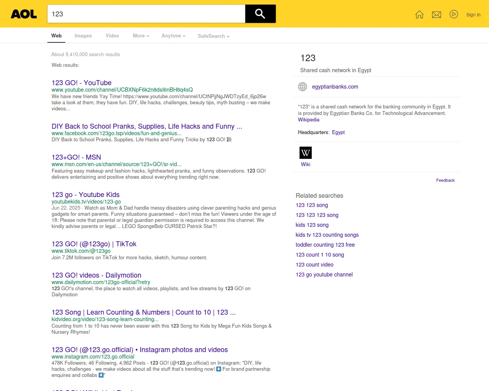This screenshot has width=489, height=391.
Task: Click Sign In in the header
Action: click(x=473, y=15)
